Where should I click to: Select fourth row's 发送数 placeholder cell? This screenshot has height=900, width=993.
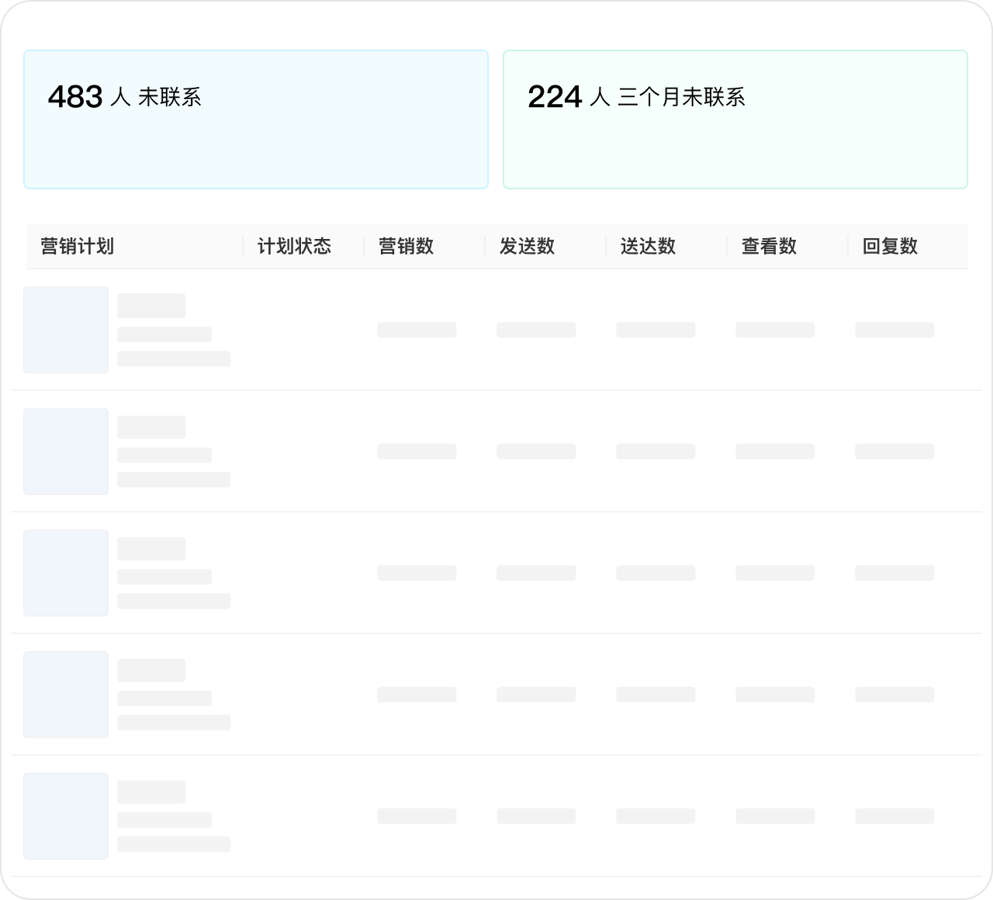536,694
